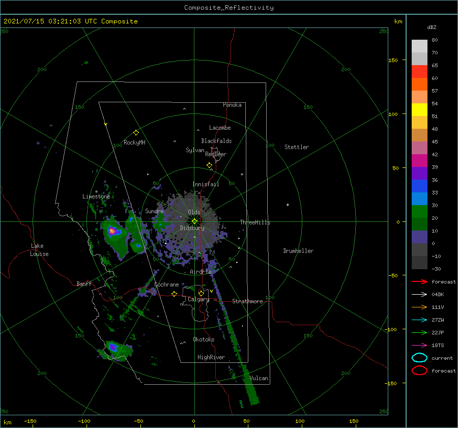Click the intense storm core west of Sundre
Viewport: 458px width, 428px height.
pyautogui.click(x=112, y=232)
